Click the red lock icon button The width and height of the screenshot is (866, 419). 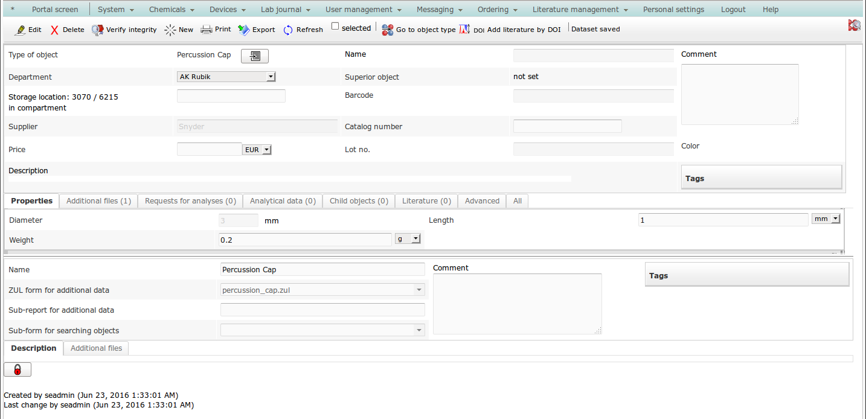[x=18, y=369]
